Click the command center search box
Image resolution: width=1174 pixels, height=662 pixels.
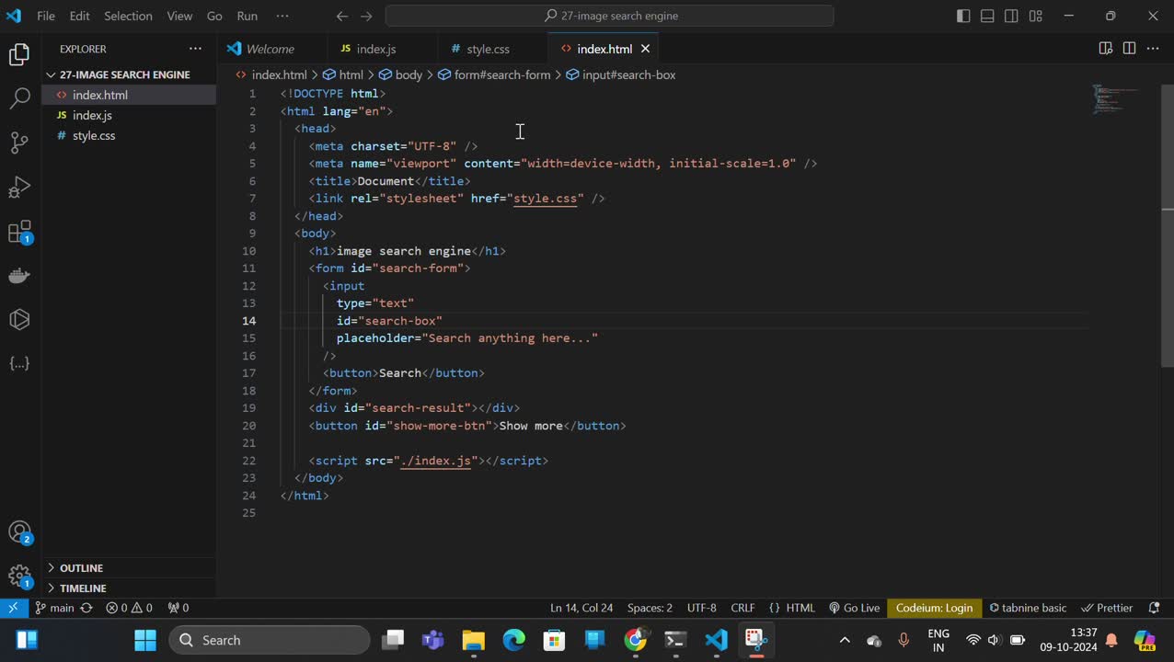609,16
